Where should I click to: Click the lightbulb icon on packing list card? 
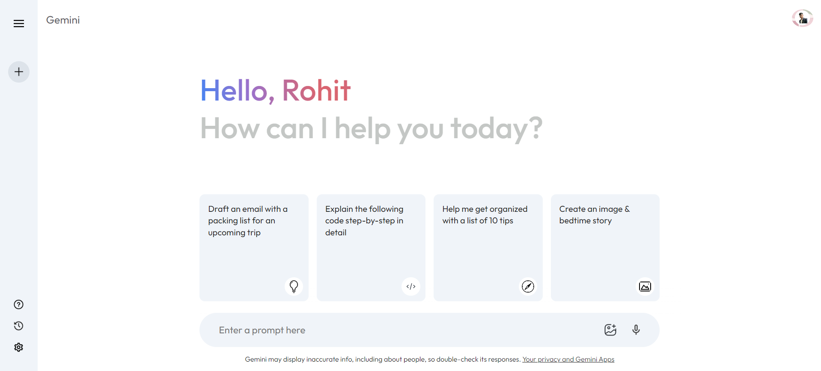[x=294, y=287]
